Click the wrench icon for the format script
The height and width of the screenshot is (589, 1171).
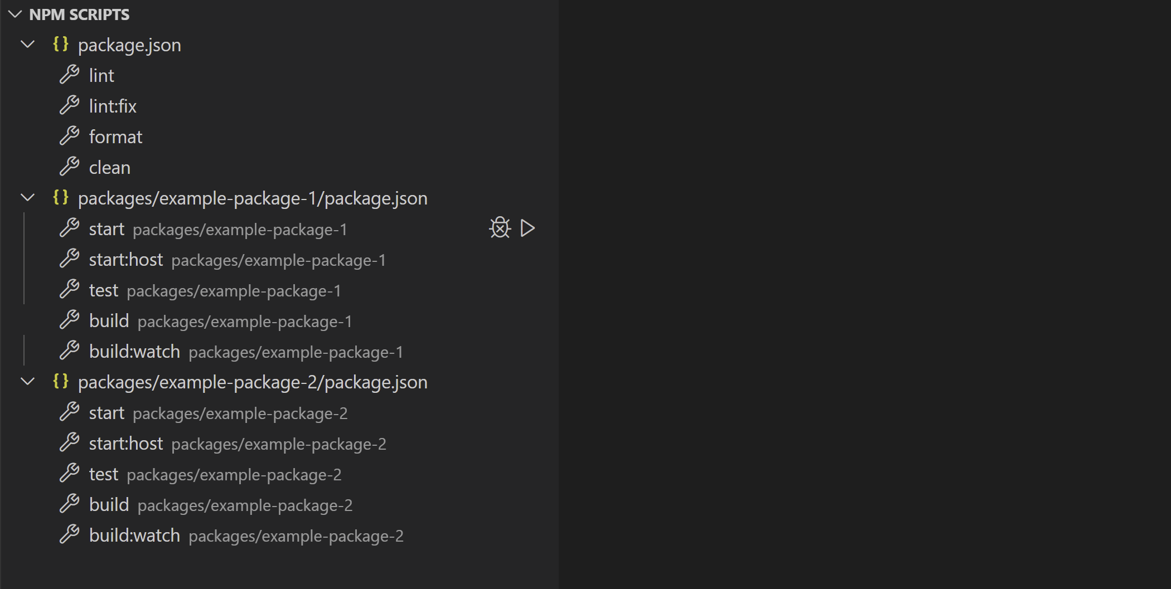pyautogui.click(x=70, y=136)
